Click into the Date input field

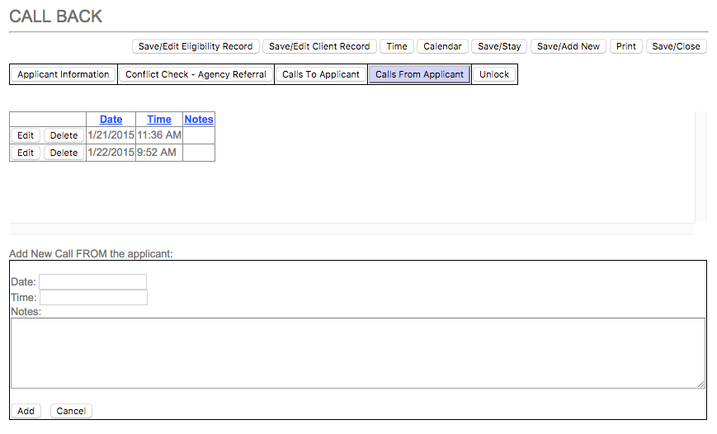(x=92, y=282)
